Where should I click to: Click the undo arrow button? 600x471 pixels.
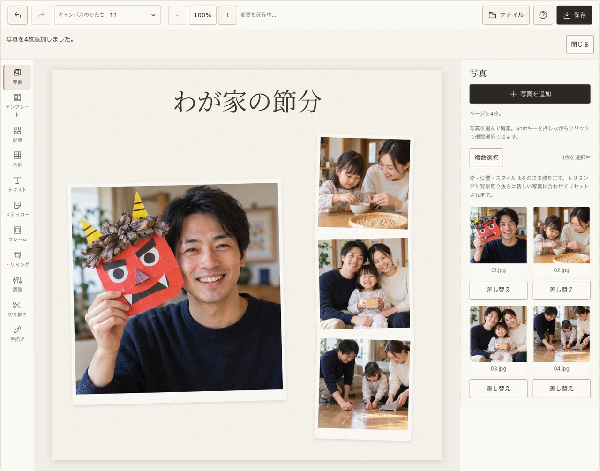(x=18, y=15)
